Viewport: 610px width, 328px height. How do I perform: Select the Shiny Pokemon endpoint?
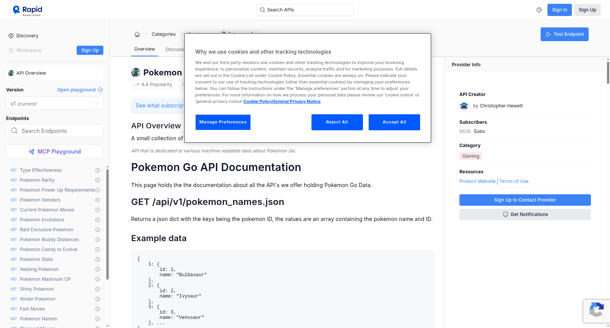[37, 289]
